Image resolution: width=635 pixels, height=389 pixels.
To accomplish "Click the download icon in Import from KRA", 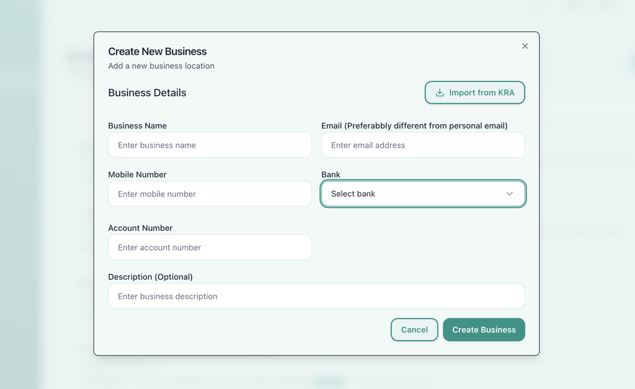I will point(440,92).
